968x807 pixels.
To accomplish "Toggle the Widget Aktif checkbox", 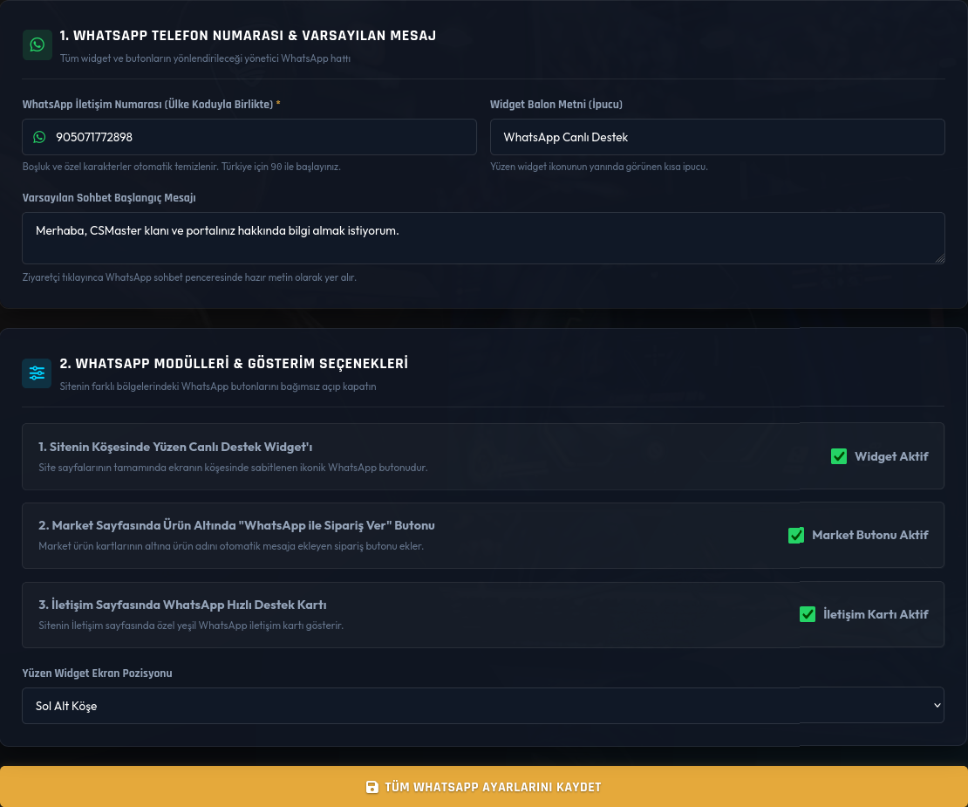I will click(x=838, y=456).
